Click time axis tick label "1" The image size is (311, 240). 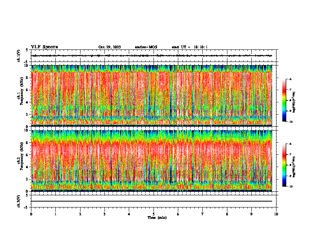point(55,214)
